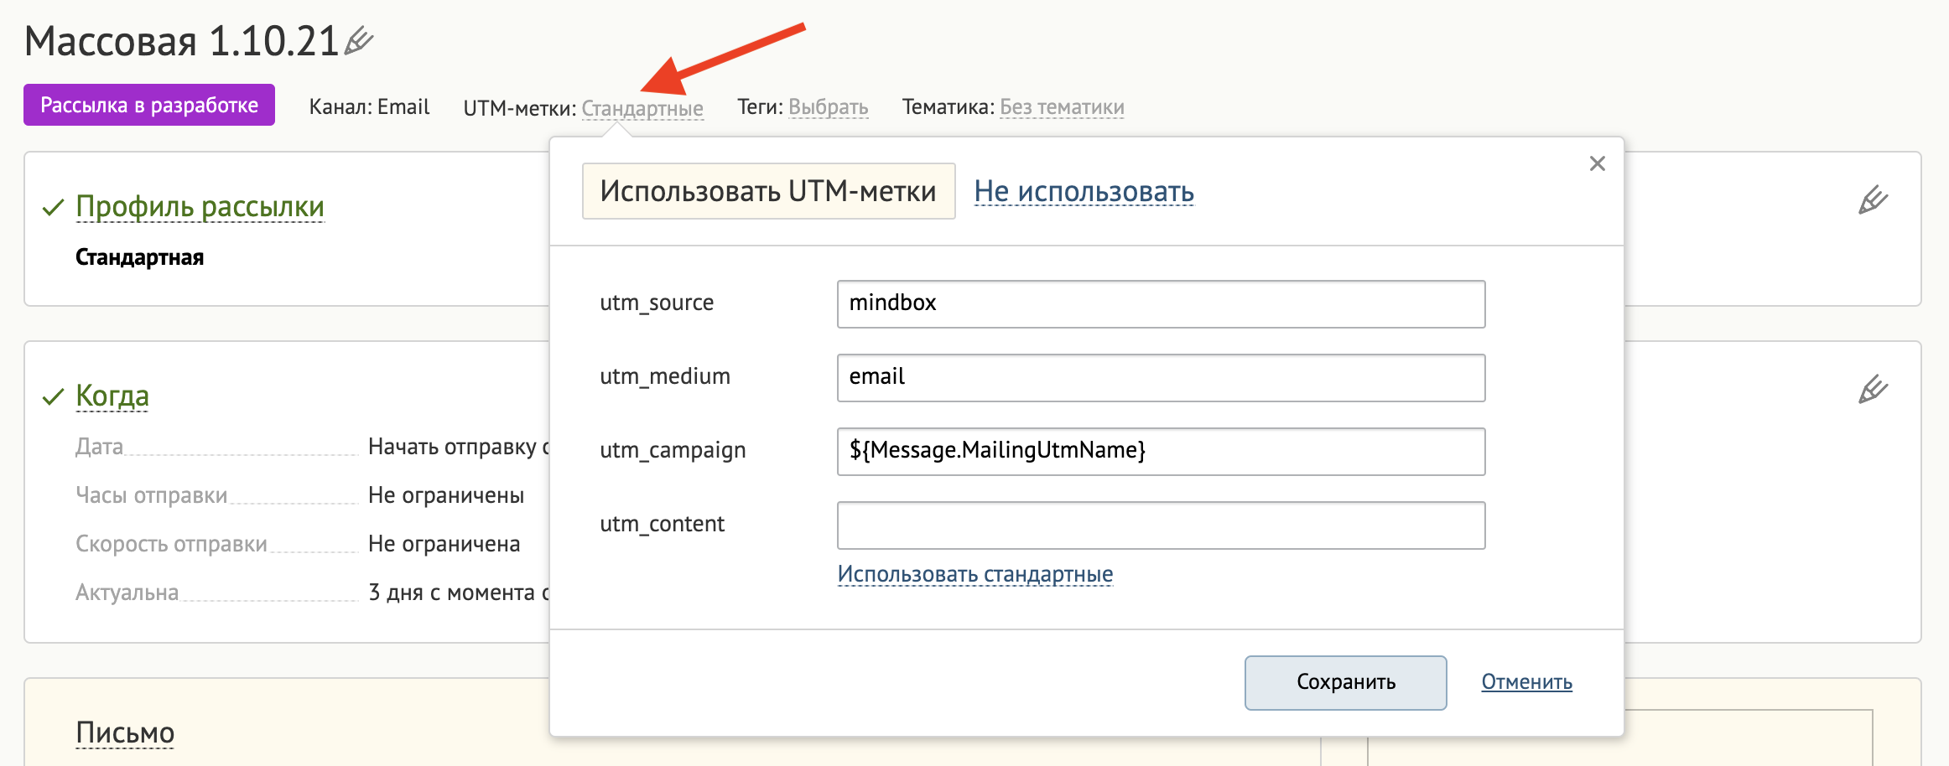The height and width of the screenshot is (766, 1949).
Task: Click the utm_source input field
Action: (1161, 303)
